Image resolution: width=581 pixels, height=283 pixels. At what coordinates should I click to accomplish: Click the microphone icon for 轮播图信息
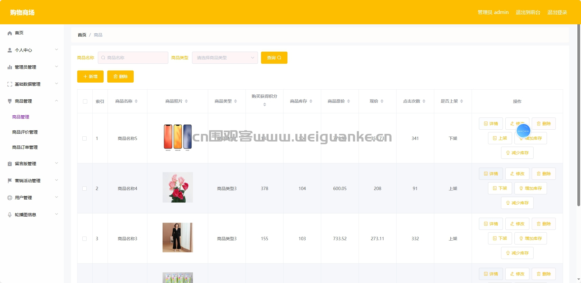(x=10, y=215)
